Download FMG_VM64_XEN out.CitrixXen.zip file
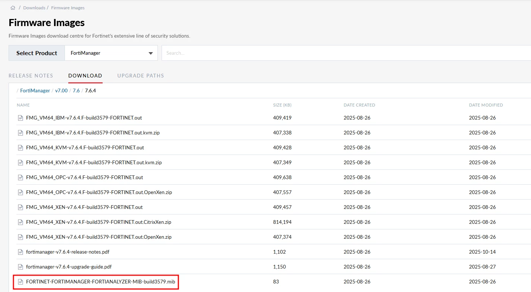The height and width of the screenshot is (292, 531). coord(99,222)
